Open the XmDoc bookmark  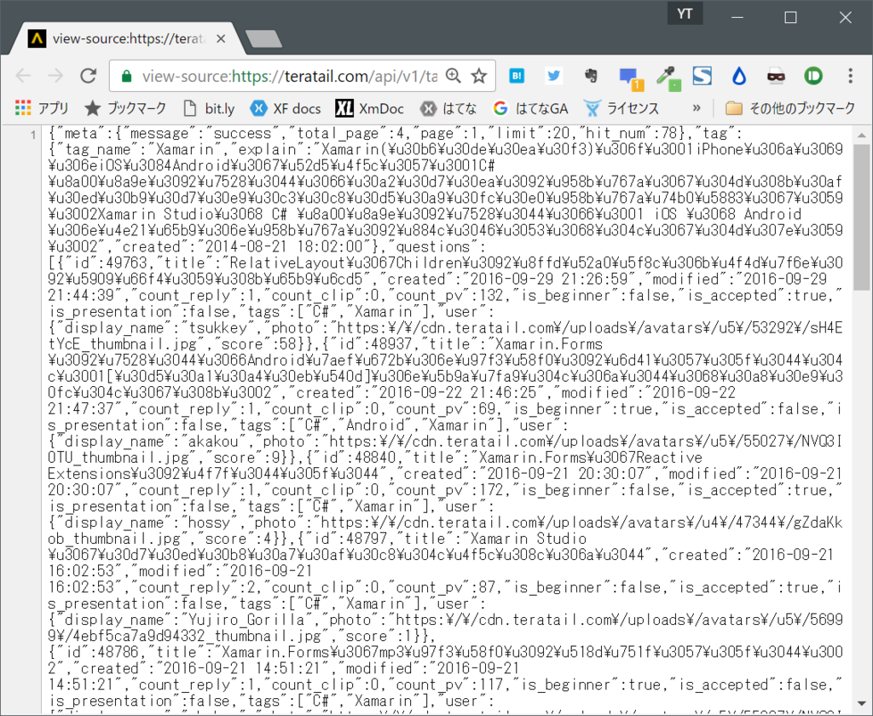pyautogui.click(x=370, y=108)
